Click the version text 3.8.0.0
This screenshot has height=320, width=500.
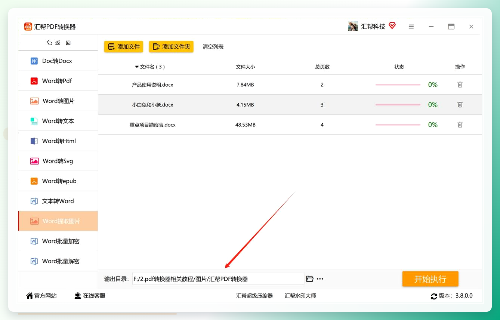click(x=464, y=296)
